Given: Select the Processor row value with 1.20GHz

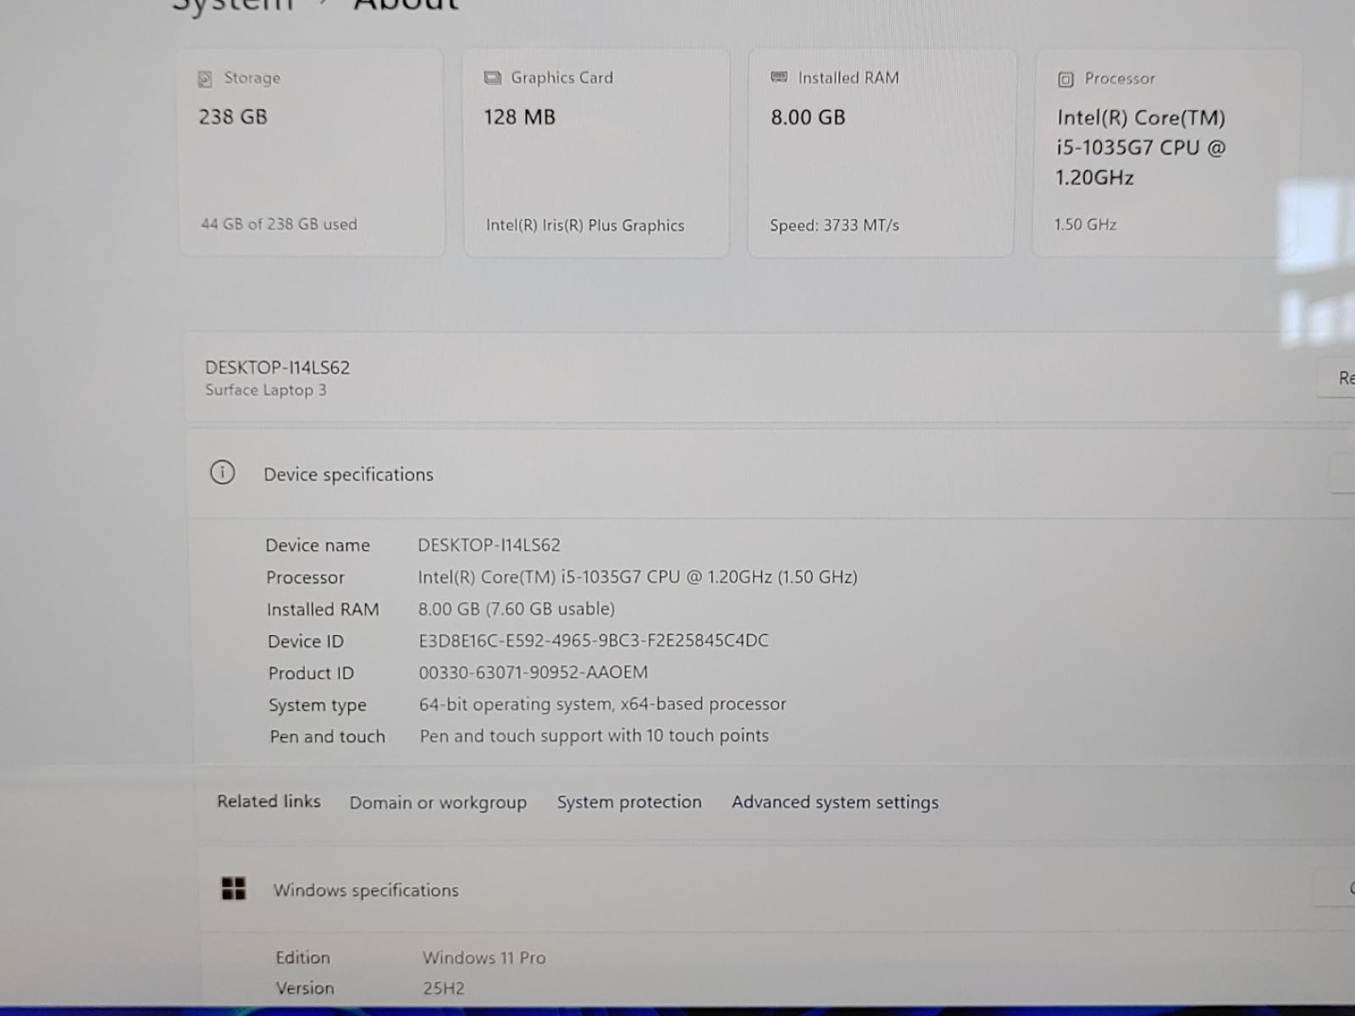Looking at the screenshot, I should click(637, 577).
